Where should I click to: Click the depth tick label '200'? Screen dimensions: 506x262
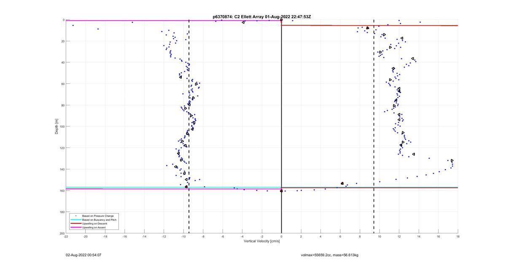[62, 233]
